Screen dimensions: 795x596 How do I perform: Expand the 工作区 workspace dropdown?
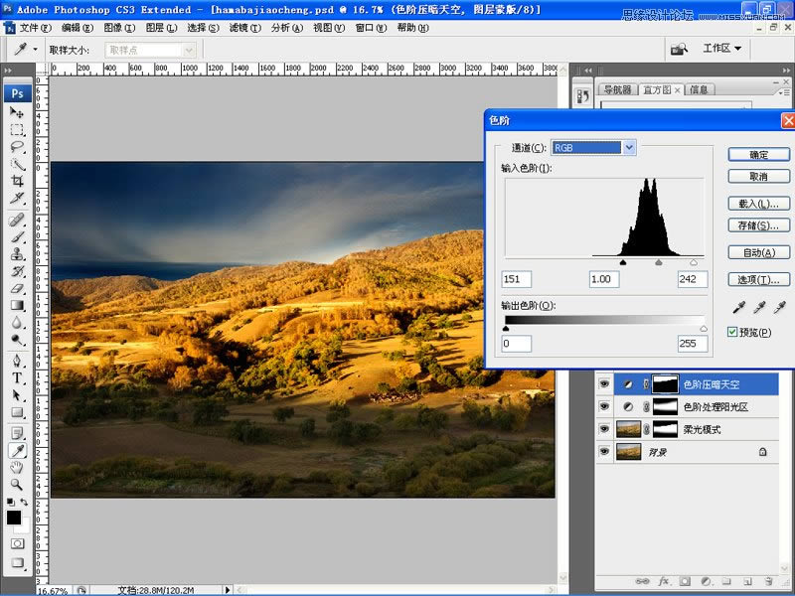(x=722, y=48)
